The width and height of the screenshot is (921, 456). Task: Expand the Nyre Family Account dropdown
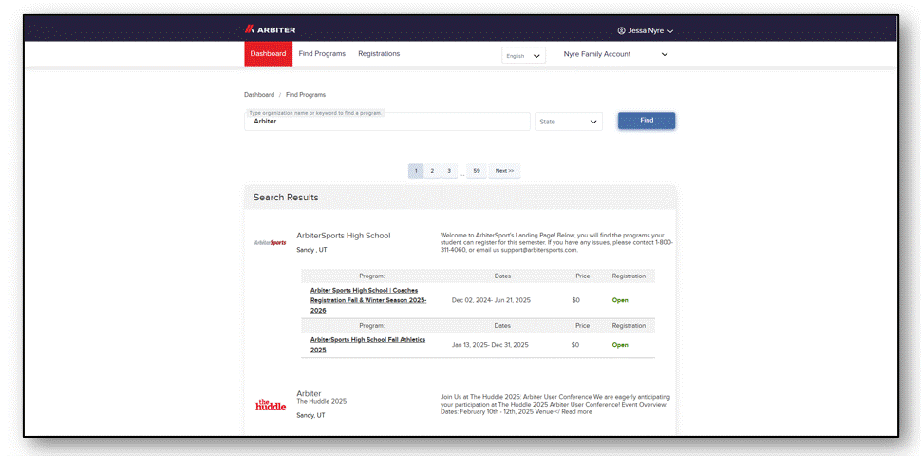(x=615, y=54)
